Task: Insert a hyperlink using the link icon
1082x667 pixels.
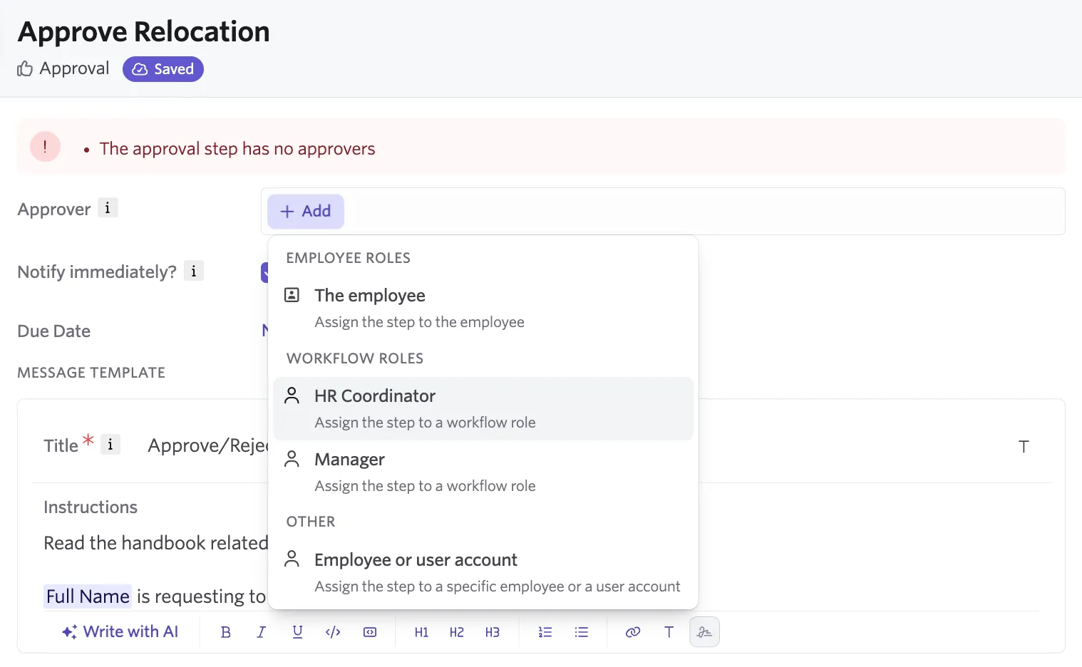Action: tap(633, 632)
